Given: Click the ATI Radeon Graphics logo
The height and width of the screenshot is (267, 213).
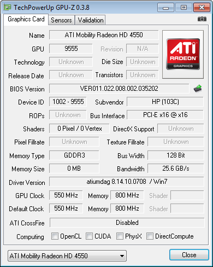Looking at the screenshot, I should tap(183, 54).
